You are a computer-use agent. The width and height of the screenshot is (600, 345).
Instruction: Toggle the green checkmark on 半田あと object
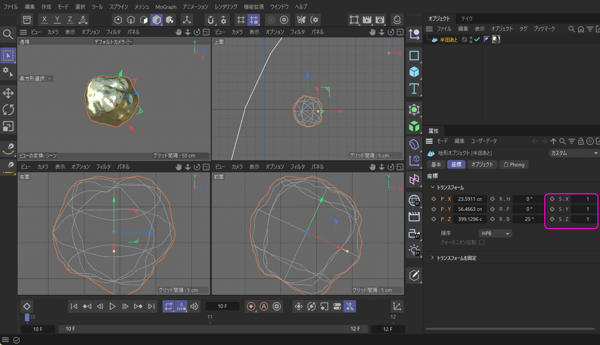click(477, 40)
